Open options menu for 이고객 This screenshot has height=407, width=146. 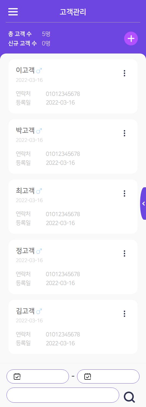(124, 73)
